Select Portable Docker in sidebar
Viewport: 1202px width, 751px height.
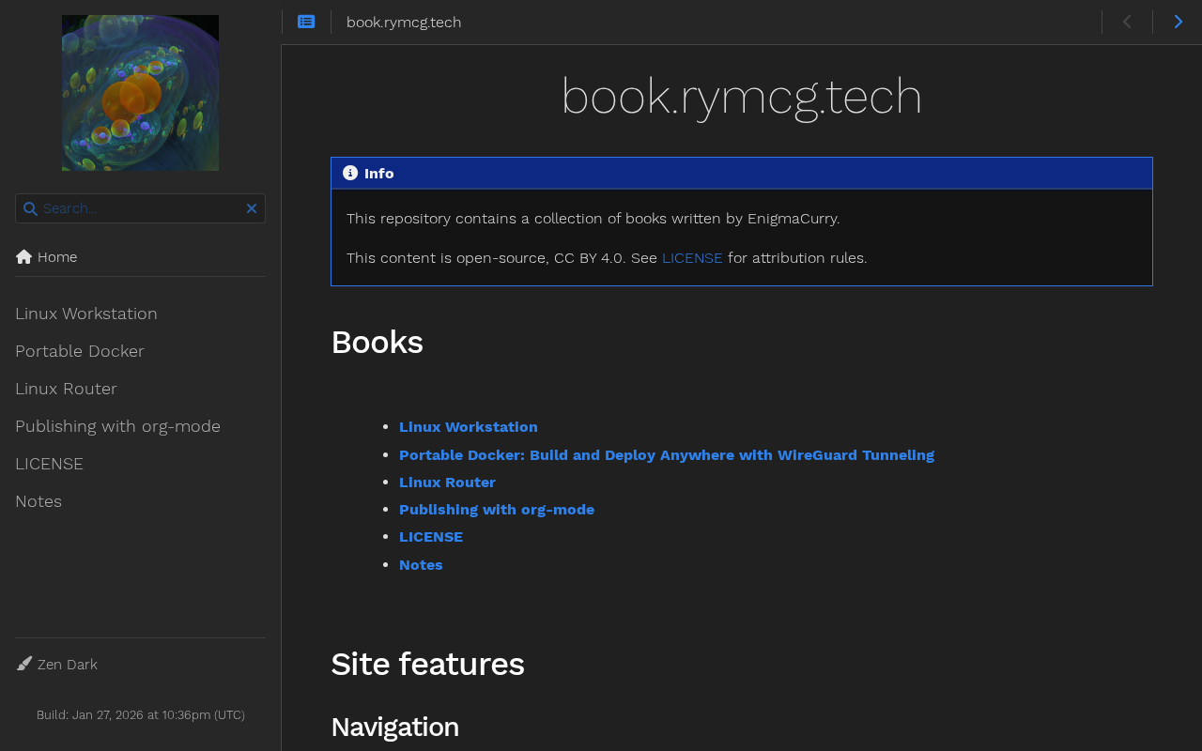(x=80, y=351)
